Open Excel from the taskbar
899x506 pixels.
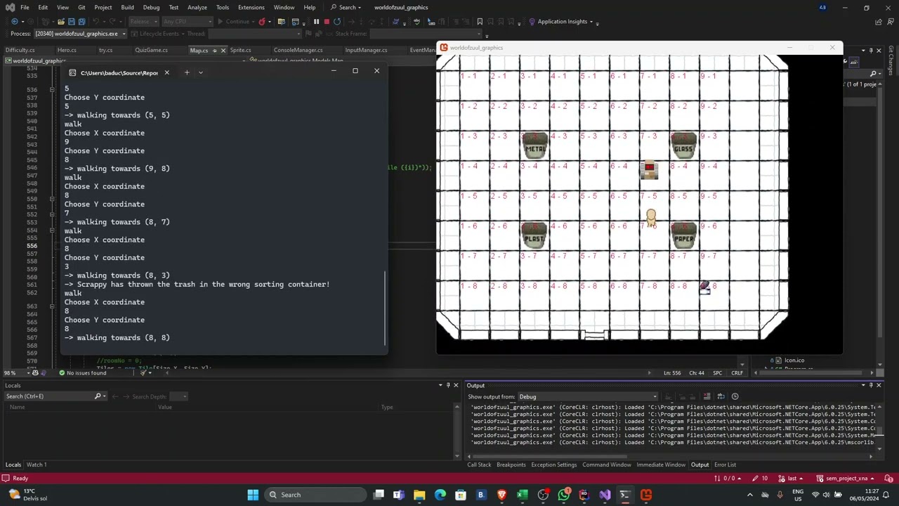522,495
